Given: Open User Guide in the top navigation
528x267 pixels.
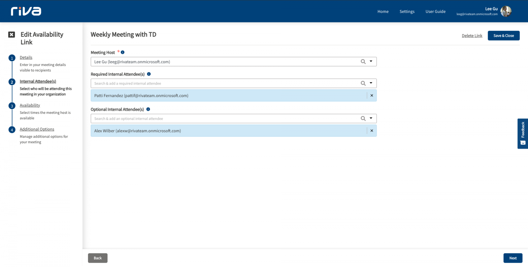Looking at the screenshot, I should point(435,12).
